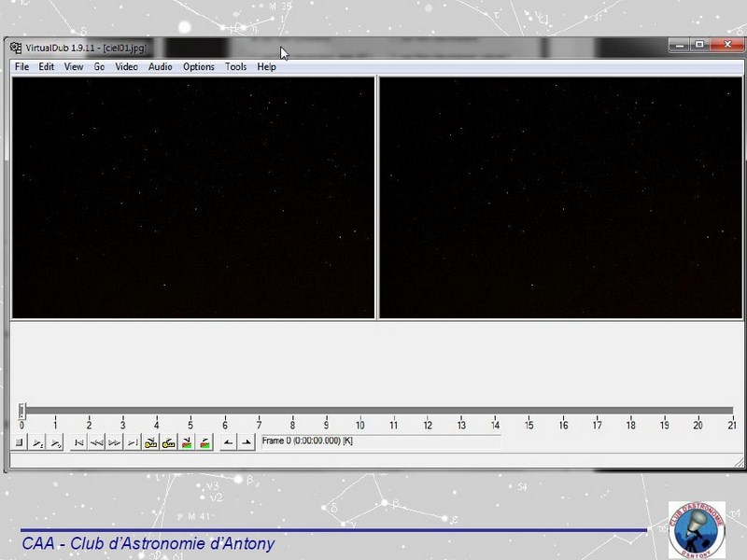Go to the next key frame
Image resolution: width=747 pixels, height=560 pixels.
click(168, 442)
